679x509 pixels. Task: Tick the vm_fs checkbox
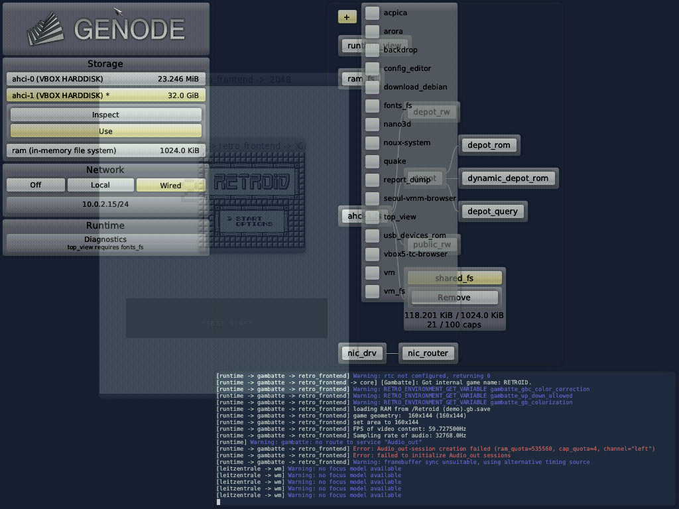(372, 292)
